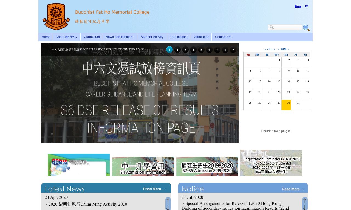Click the Buddhist Fat Ho Memorial College title
The image size is (351, 210).
(112, 12)
